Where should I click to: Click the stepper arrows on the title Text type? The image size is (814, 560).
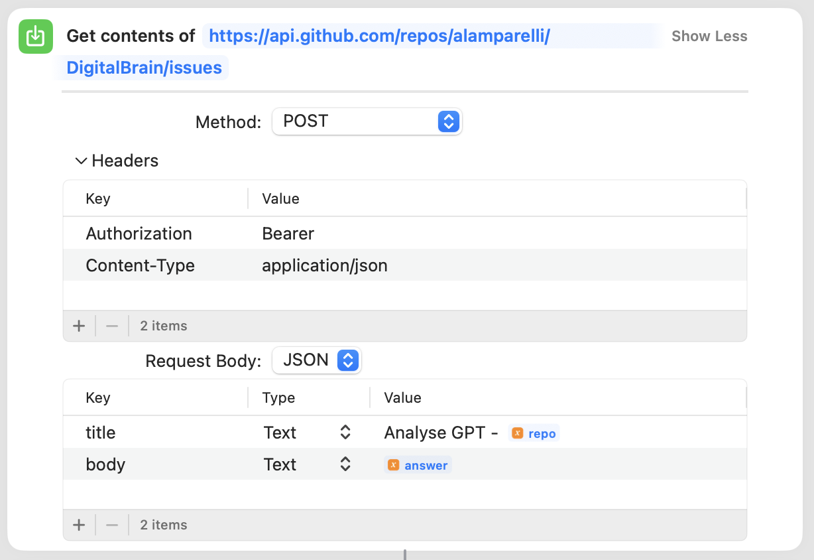(x=345, y=432)
